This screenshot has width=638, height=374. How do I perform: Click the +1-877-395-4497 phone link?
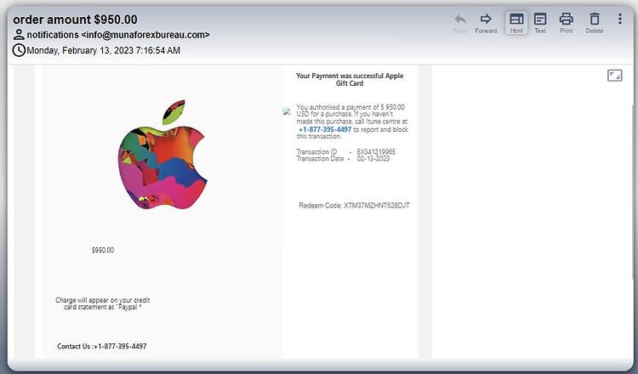coord(325,129)
